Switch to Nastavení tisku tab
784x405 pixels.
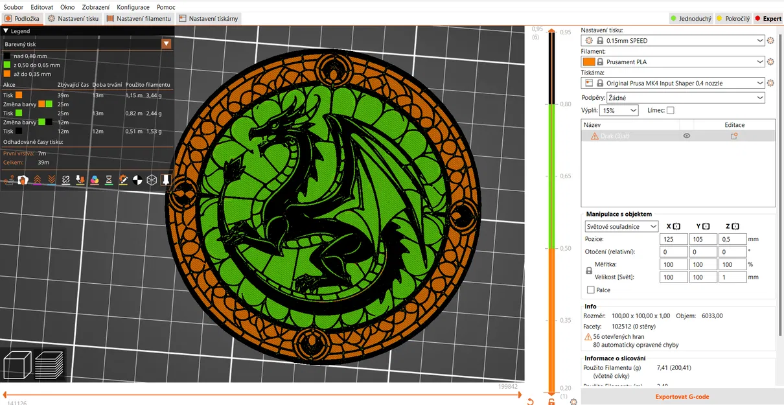73,19
